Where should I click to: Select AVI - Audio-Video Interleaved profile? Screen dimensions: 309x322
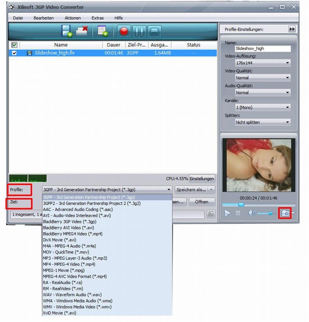[x=107, y=215]
